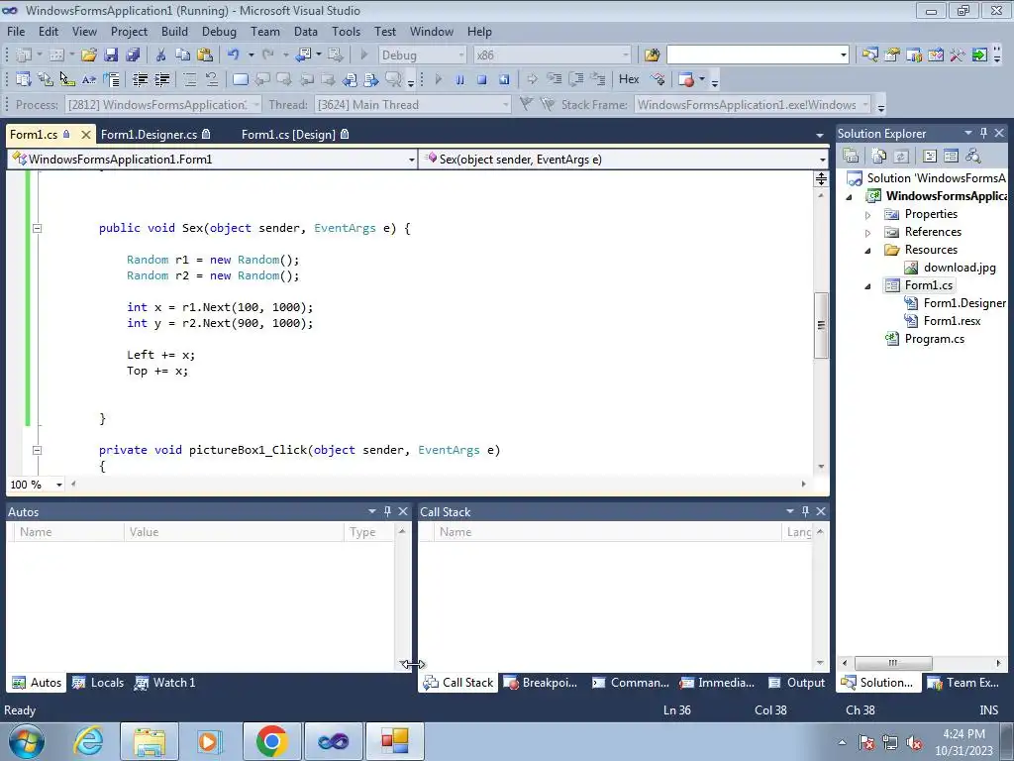Screen dimensions: 1014x761
Task: Switch to the Output tab
Action: 796,682
